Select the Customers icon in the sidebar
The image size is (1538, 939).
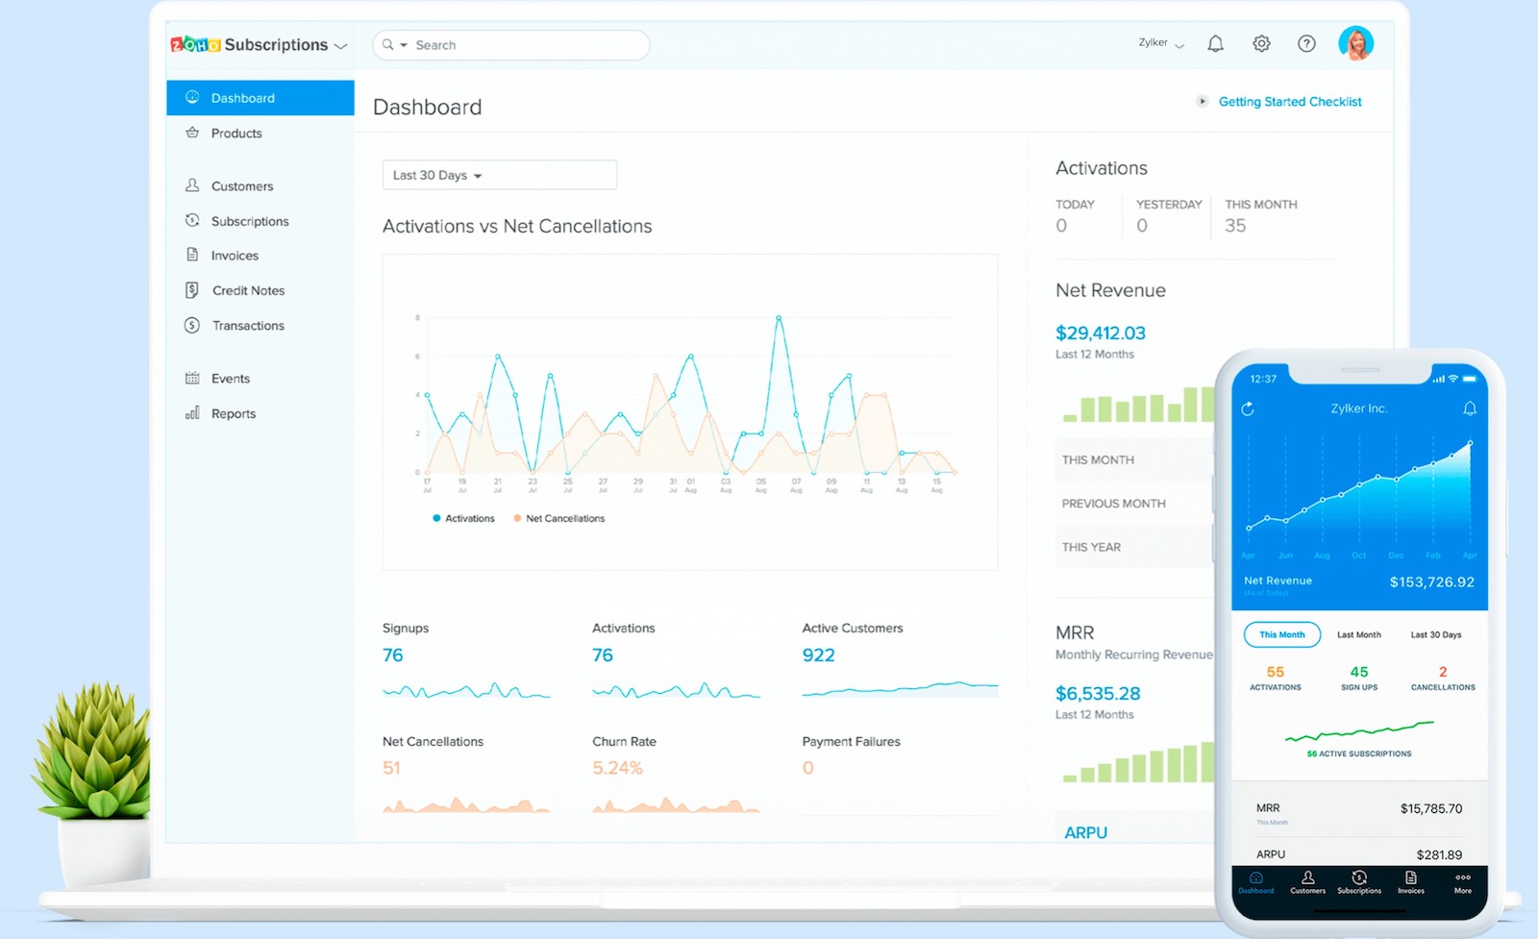tap(193, 185)
